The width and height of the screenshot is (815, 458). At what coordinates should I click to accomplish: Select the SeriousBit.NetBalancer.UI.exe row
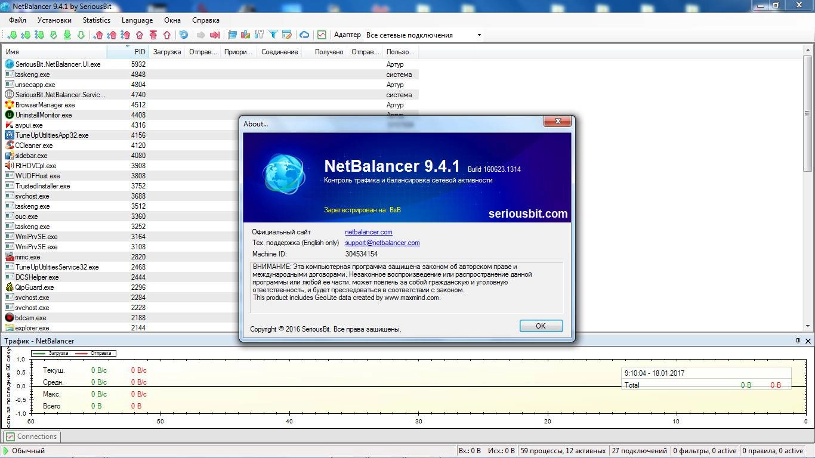pos(210,64)
